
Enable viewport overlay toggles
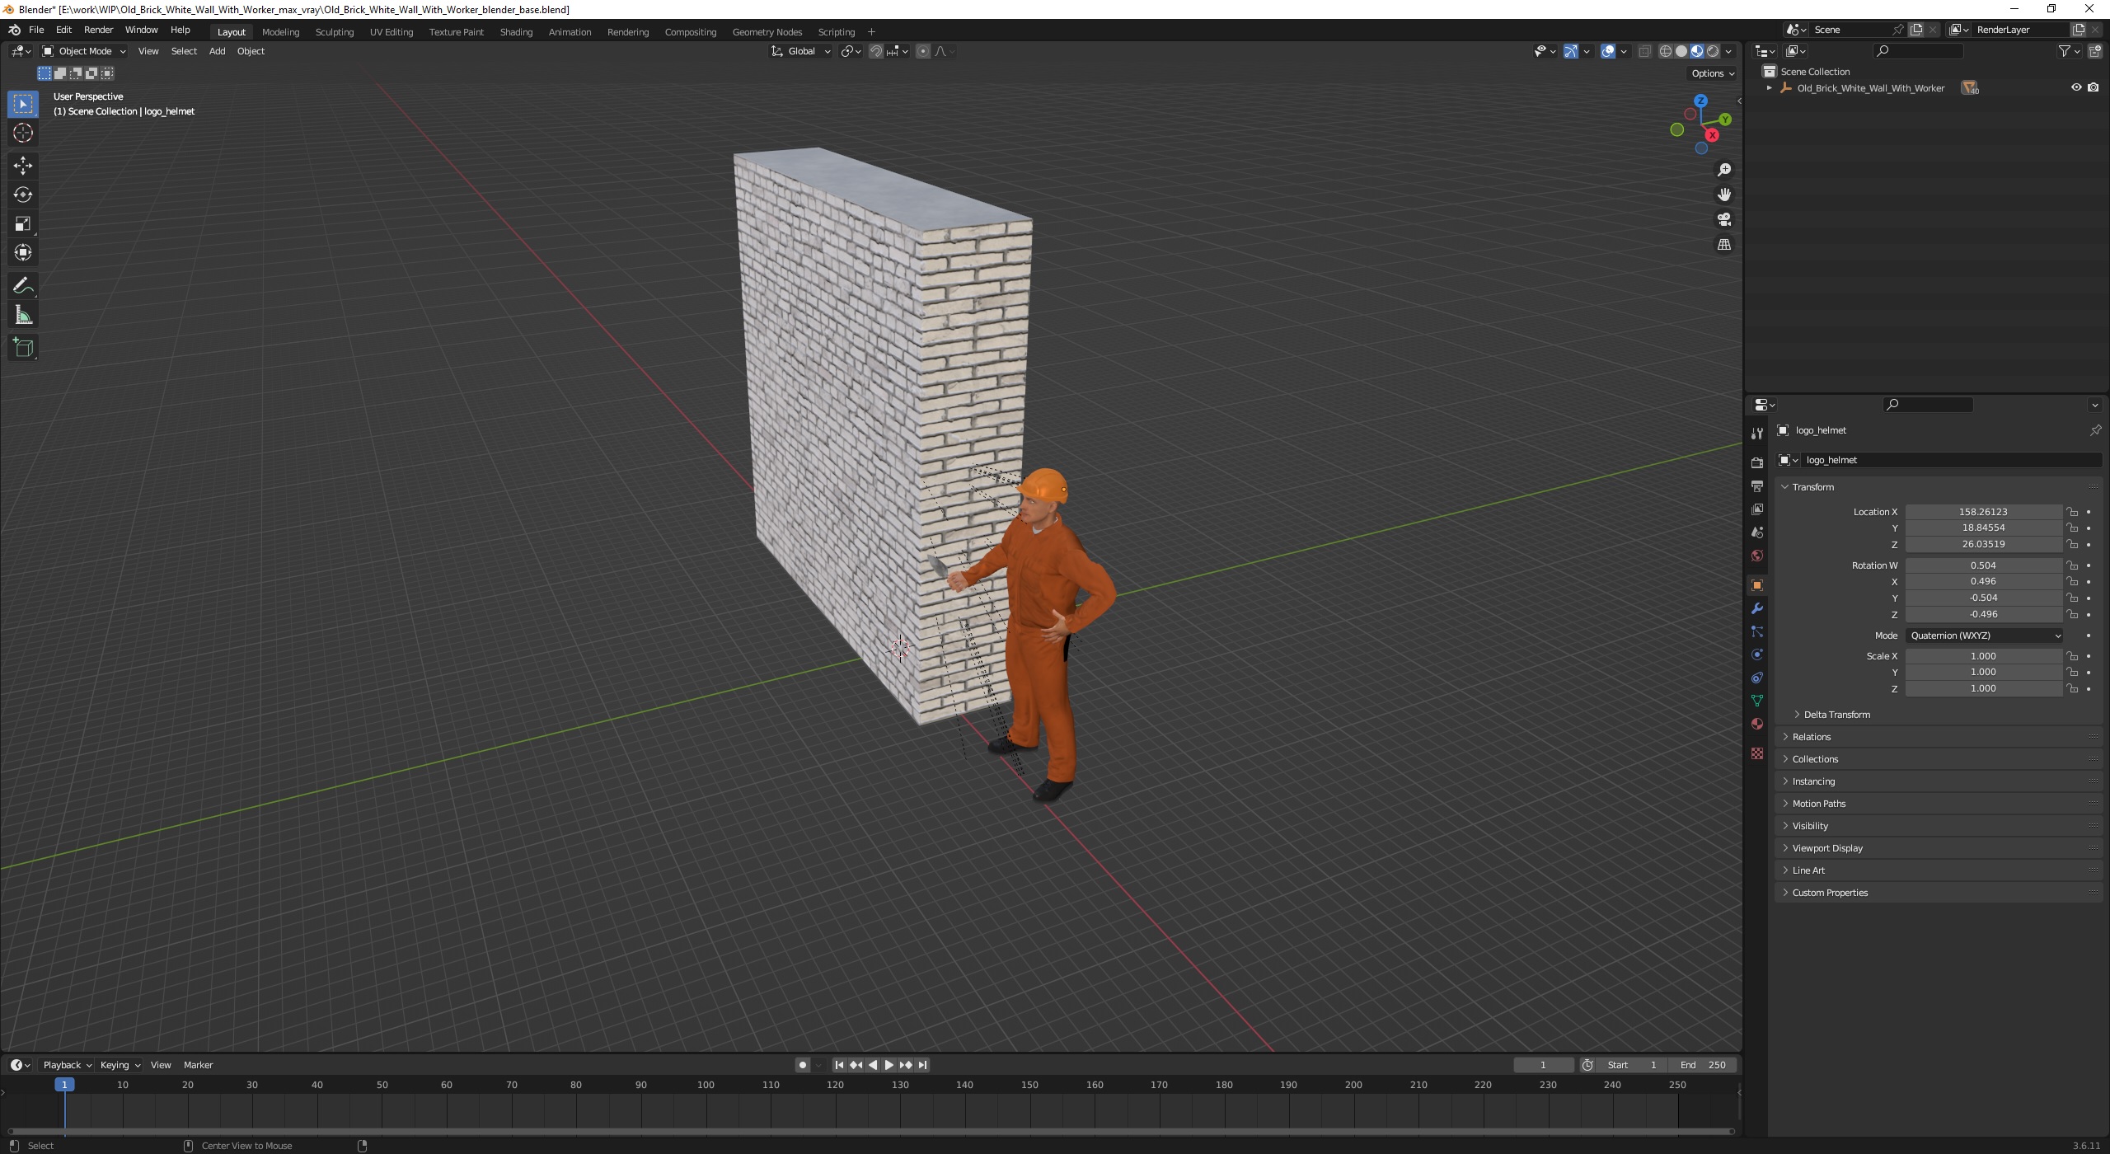(1606, 51)
